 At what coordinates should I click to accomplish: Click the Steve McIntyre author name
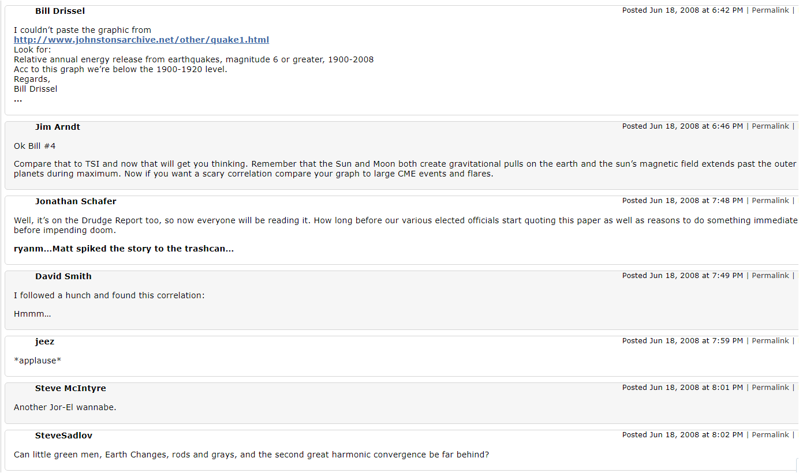point(70,388)
